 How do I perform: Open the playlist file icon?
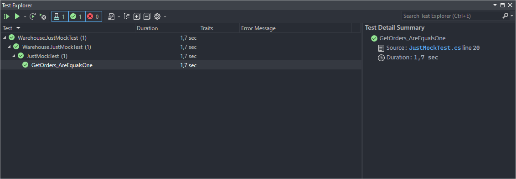[111, 16]
